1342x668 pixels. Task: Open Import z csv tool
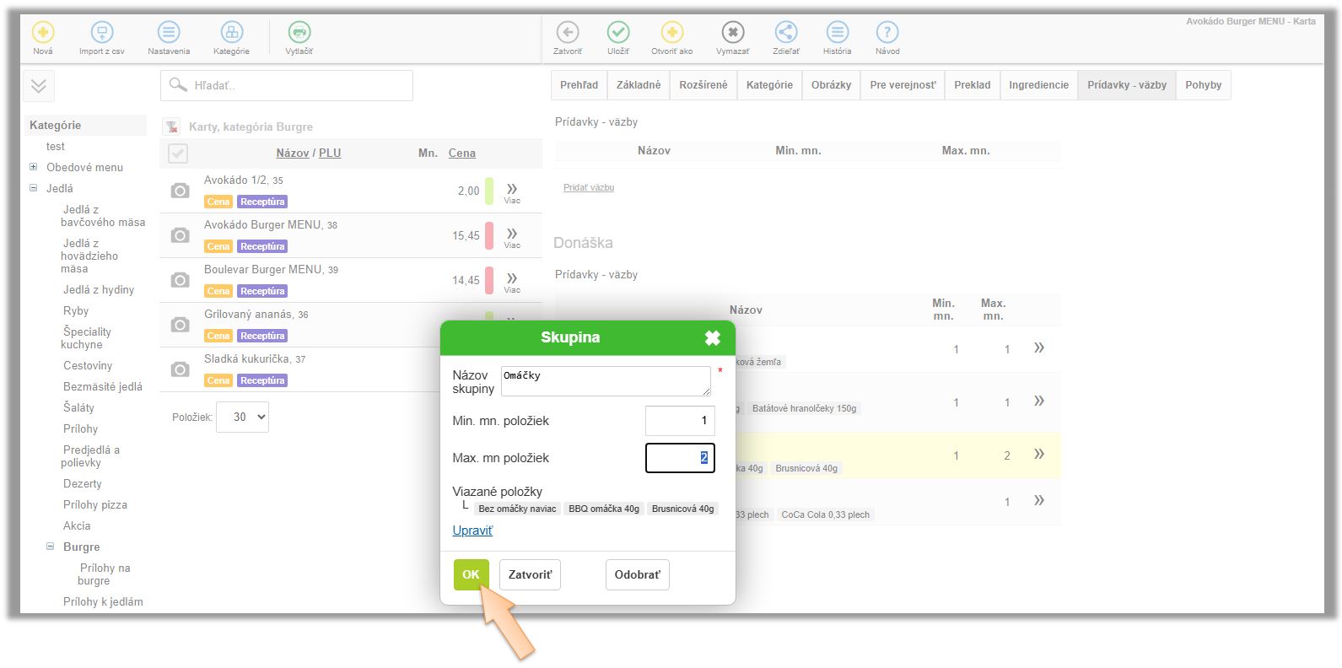[x=101, y=33]
